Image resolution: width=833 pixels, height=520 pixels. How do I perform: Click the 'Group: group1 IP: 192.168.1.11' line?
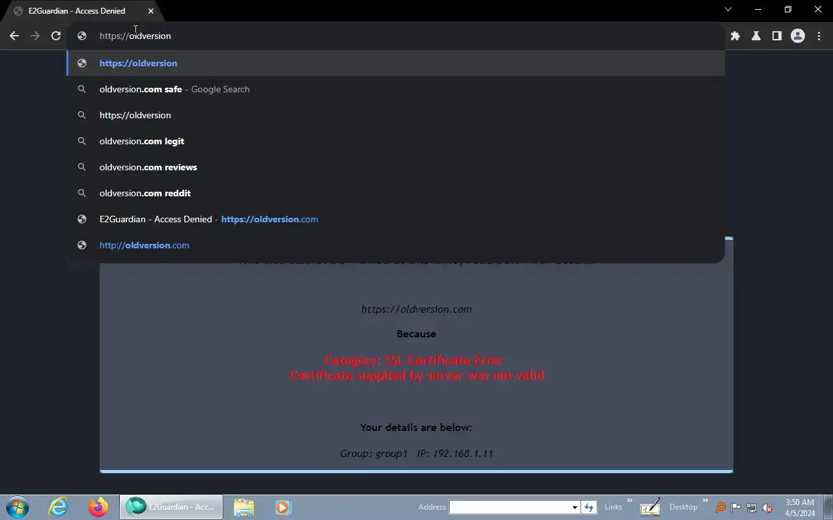[x=416, y=454]
